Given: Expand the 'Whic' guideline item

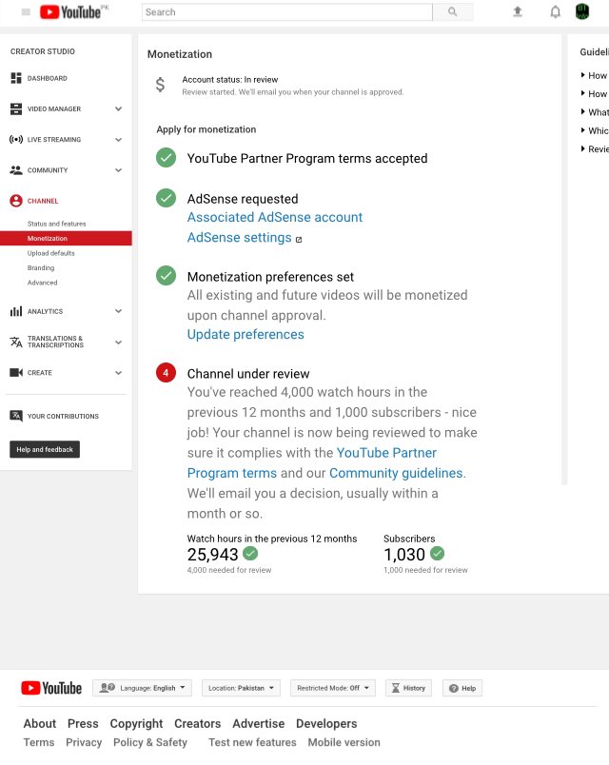Looking at the screenshot, I should [x=595, y=130].
